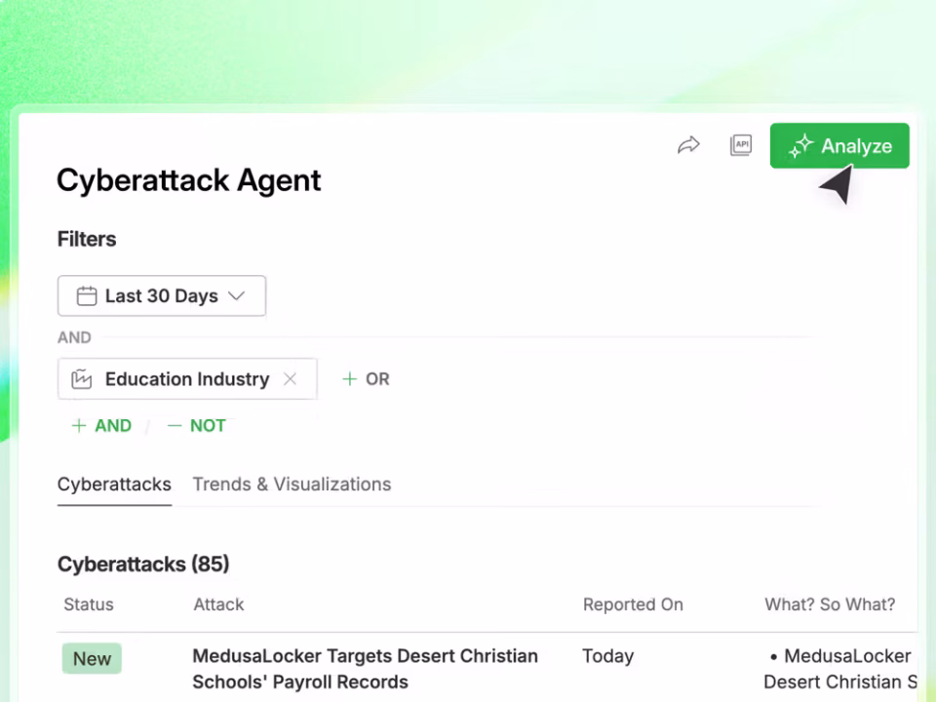Click the Attack column header

click(x=218, y=604)
